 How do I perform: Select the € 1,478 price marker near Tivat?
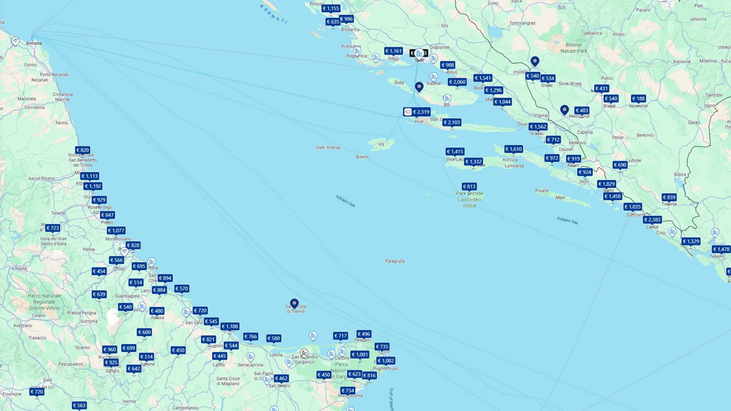tap(721, 249)
